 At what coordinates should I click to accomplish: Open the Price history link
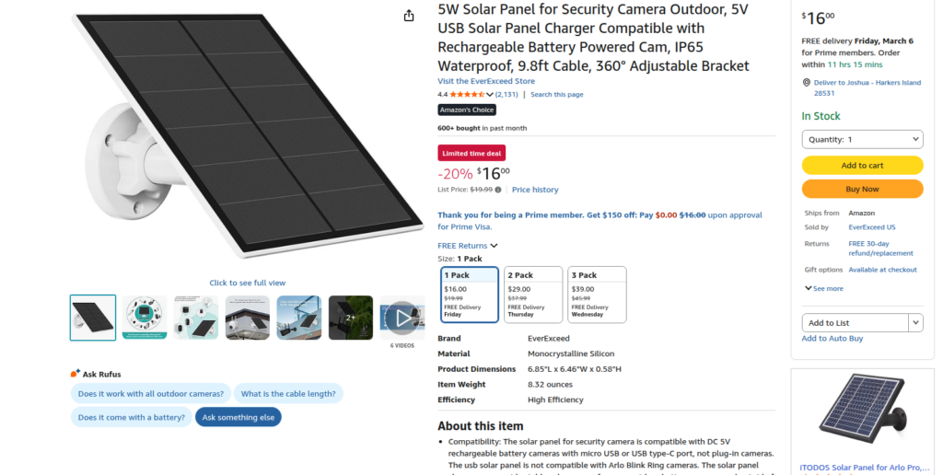tap(535, 190)
